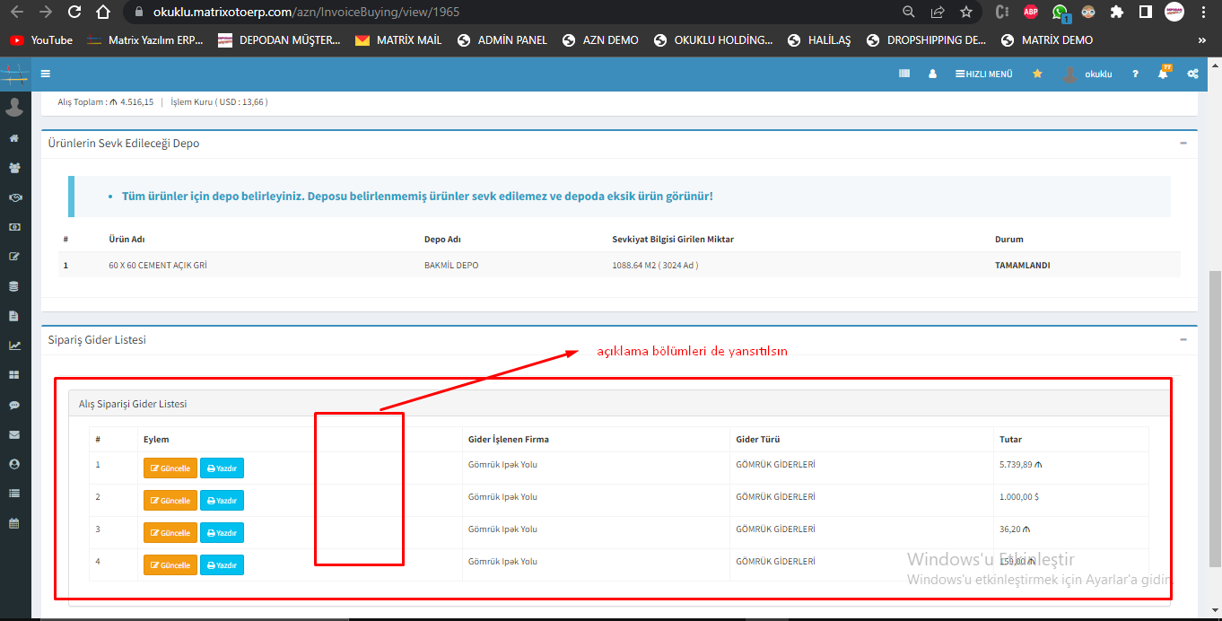
Task: Open the notifications bell icon
Action: 1163,74
